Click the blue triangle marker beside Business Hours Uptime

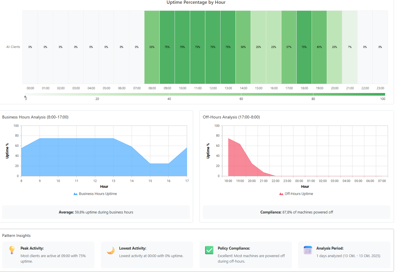tap(75, 194)
